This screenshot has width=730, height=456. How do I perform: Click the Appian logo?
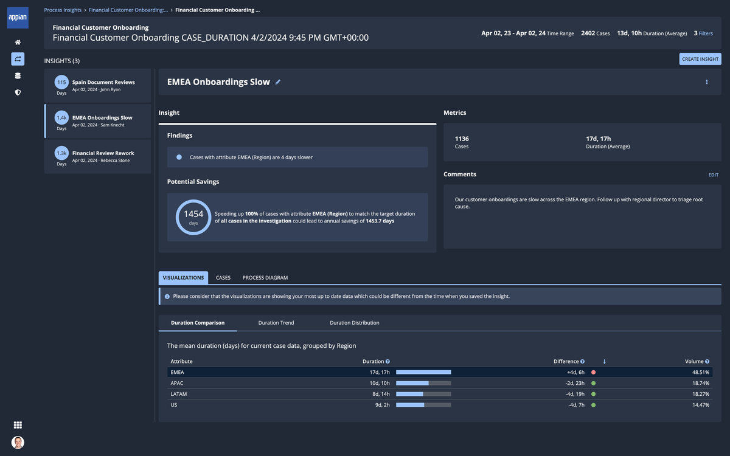pyautogui.click(x=17, y=18)
